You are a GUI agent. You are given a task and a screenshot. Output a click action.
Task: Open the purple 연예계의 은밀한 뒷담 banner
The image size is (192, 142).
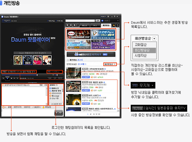coord(103,44)
